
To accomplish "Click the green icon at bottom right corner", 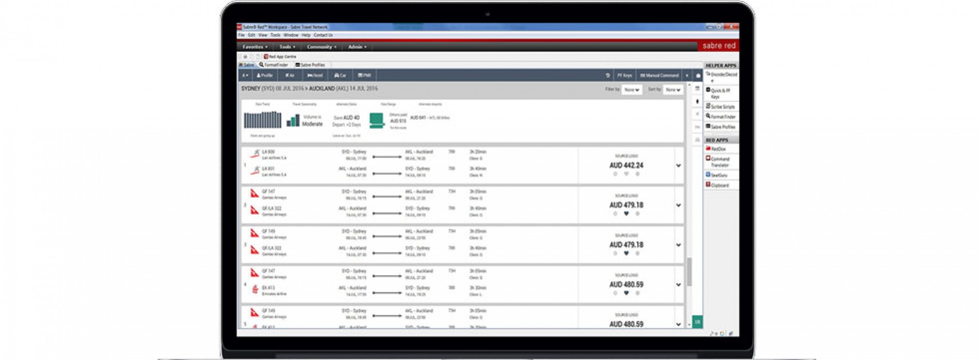I will click(x=697, y=322).
